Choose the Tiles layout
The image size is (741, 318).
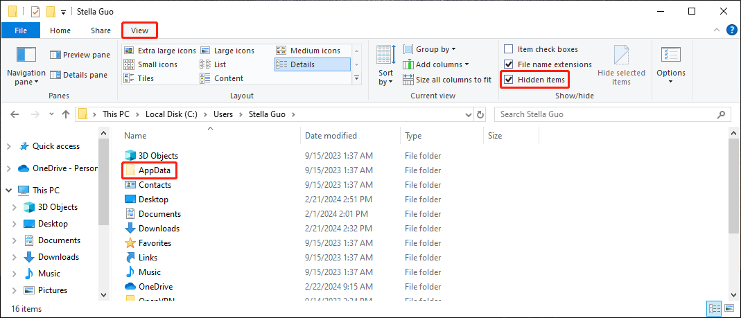(x=139, y=78)
